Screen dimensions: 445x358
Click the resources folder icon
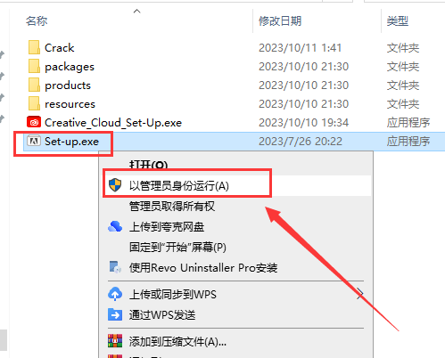(x=34, y=104)
